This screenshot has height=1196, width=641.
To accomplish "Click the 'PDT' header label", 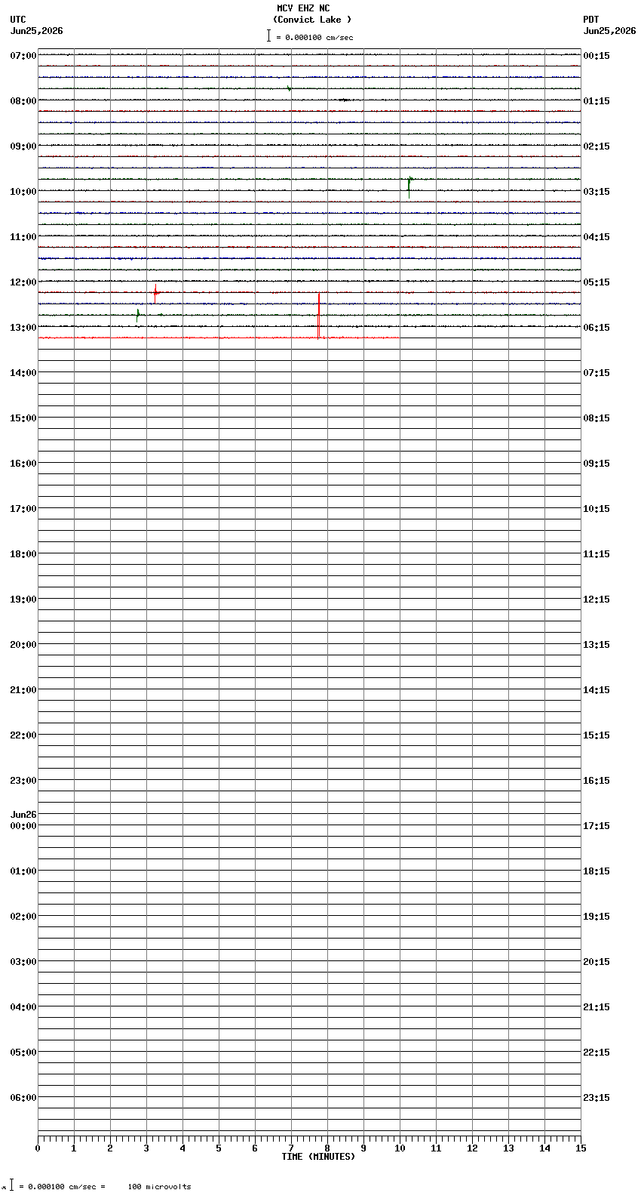I will point(591,20).
